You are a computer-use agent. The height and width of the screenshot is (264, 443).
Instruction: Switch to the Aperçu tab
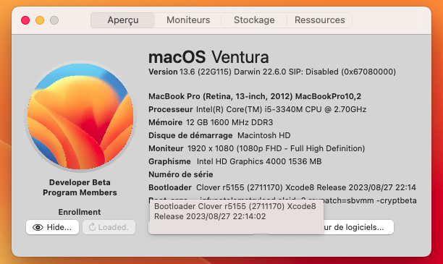point(122,20)
